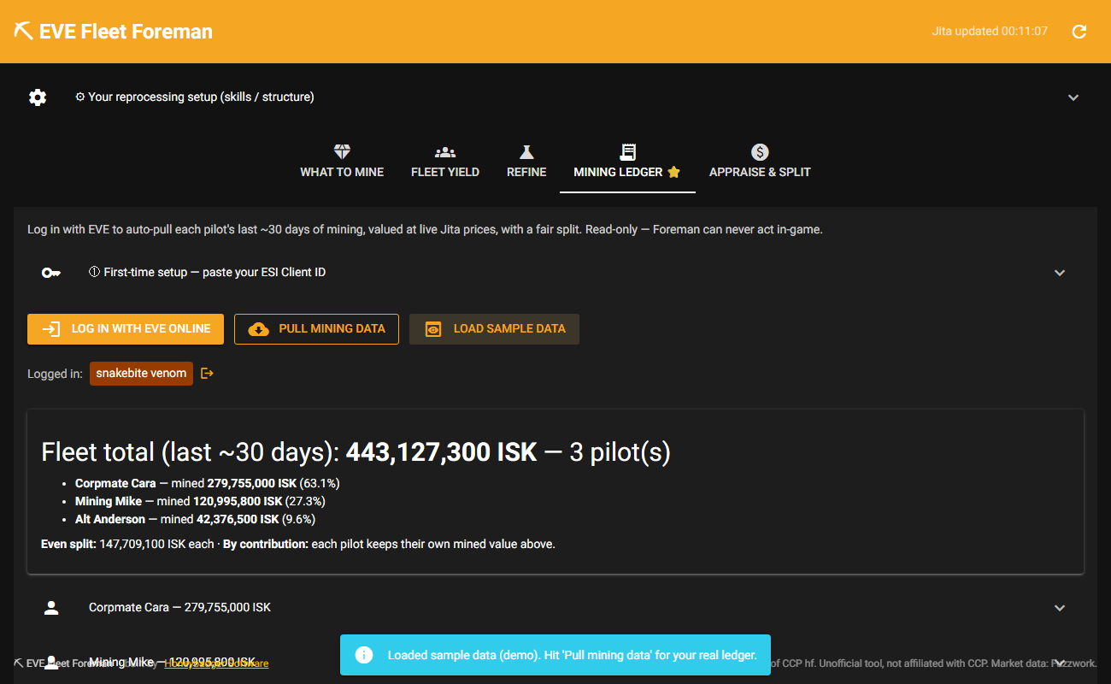Click the 'Logged in:' label
1111x684 pixels.
pyautogui.click(x=55, y=374)
